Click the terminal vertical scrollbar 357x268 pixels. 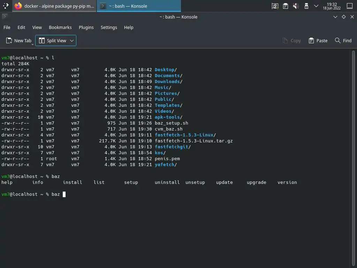click(354, 158)
